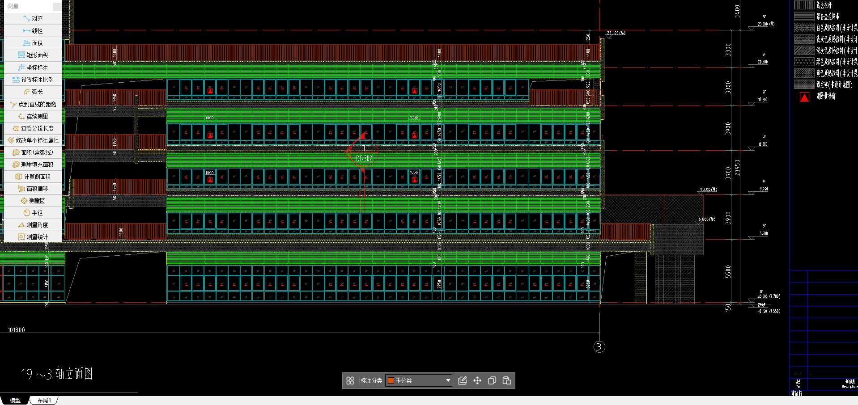This screenshot has height=405, width=858.
Task: Click the axis bubble numbered 3
Action: click(599, 347)
